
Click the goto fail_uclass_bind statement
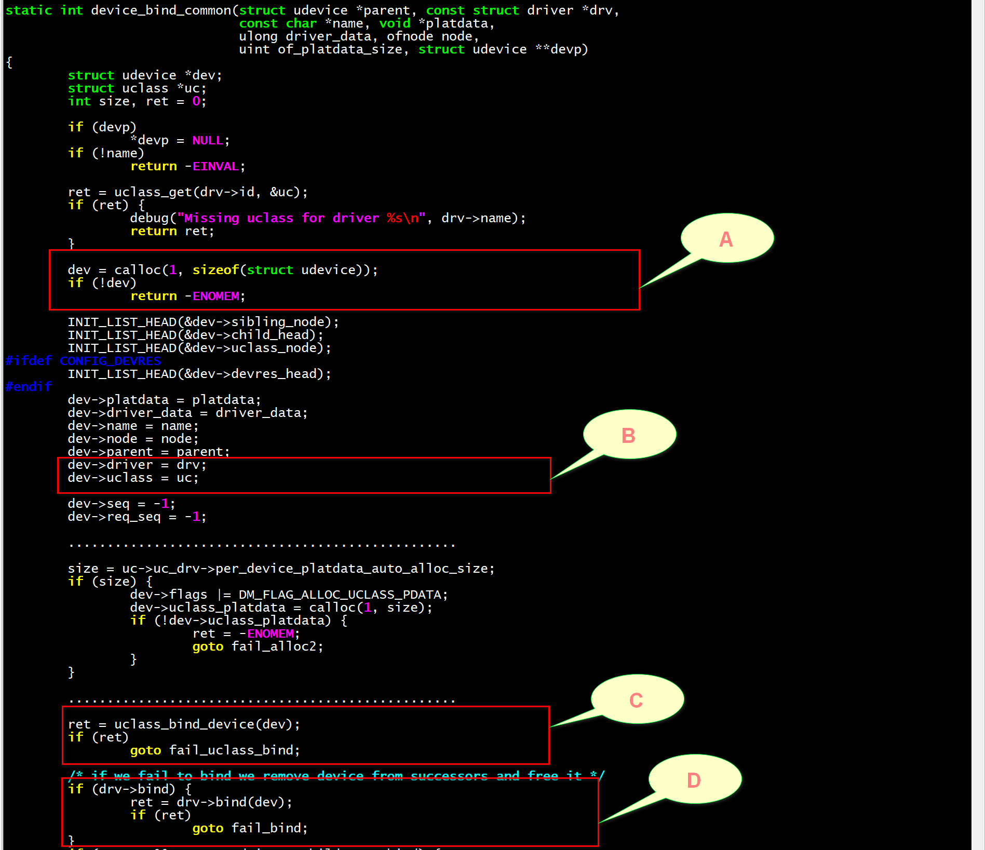(x=215, y=750)
